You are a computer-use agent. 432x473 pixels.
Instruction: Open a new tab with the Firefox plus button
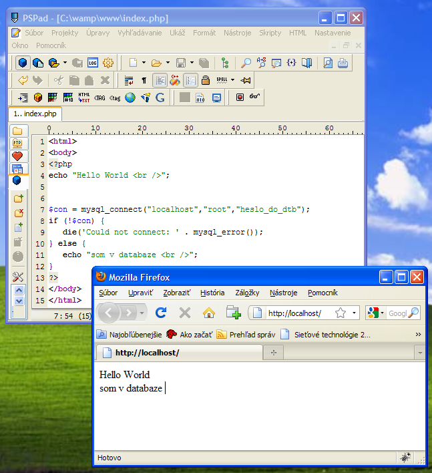click(x=274, y=352)
